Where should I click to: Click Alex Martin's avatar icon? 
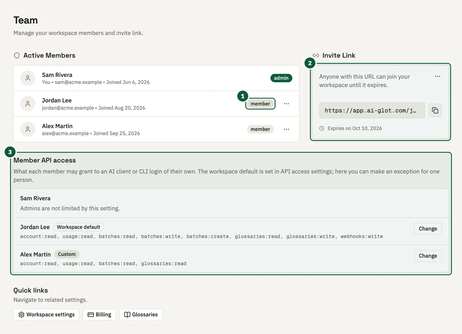coord(28,129)
